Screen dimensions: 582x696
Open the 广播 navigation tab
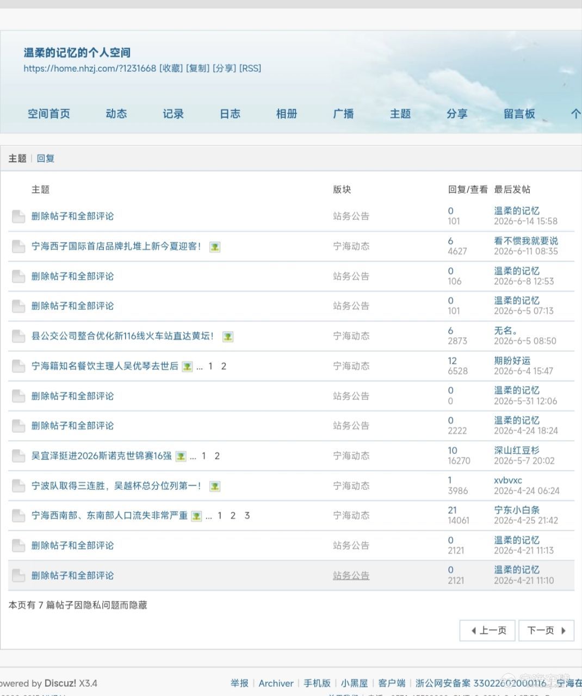[343, 114]
